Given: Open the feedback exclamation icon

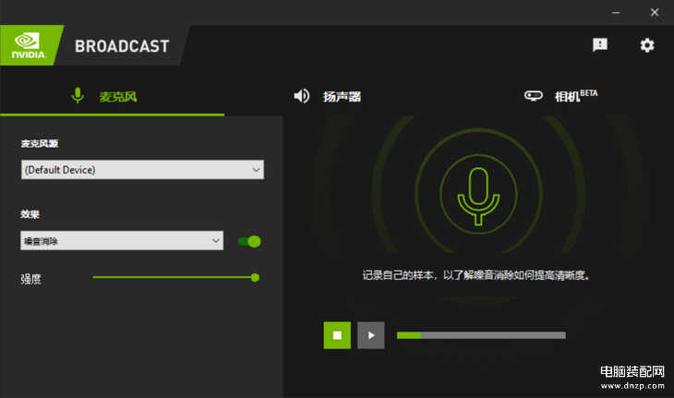Looking at the screenshot, I should pos(599,44).
